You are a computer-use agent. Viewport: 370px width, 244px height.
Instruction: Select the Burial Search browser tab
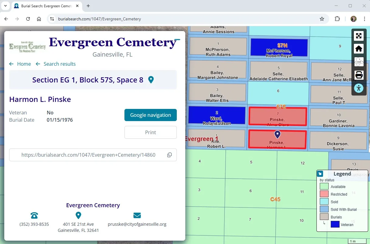tap(46, 6)
